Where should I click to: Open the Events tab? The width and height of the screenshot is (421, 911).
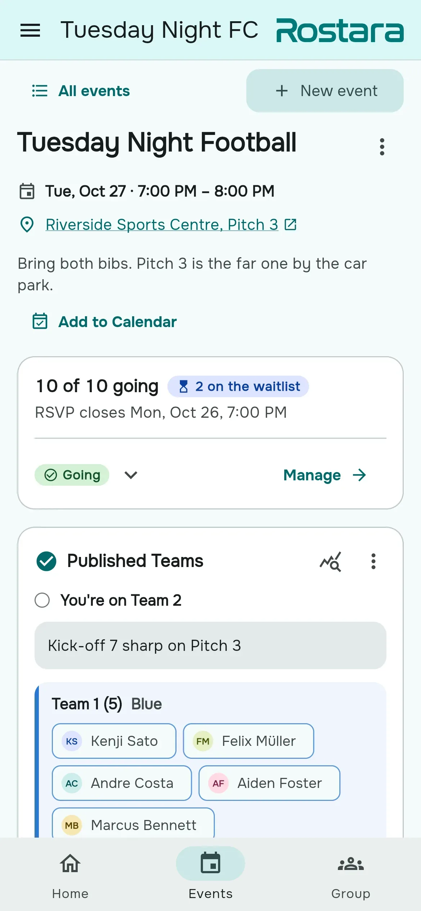pos(210,874)
